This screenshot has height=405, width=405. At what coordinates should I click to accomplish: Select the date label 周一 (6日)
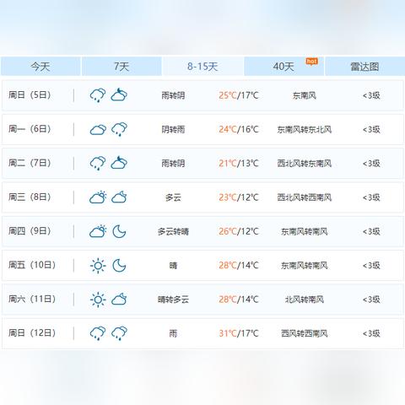click(x=30, y=129)
